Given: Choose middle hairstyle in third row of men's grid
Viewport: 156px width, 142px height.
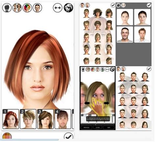Looking at the screenshot, I should pyautogui.click(x=134, y=101).
